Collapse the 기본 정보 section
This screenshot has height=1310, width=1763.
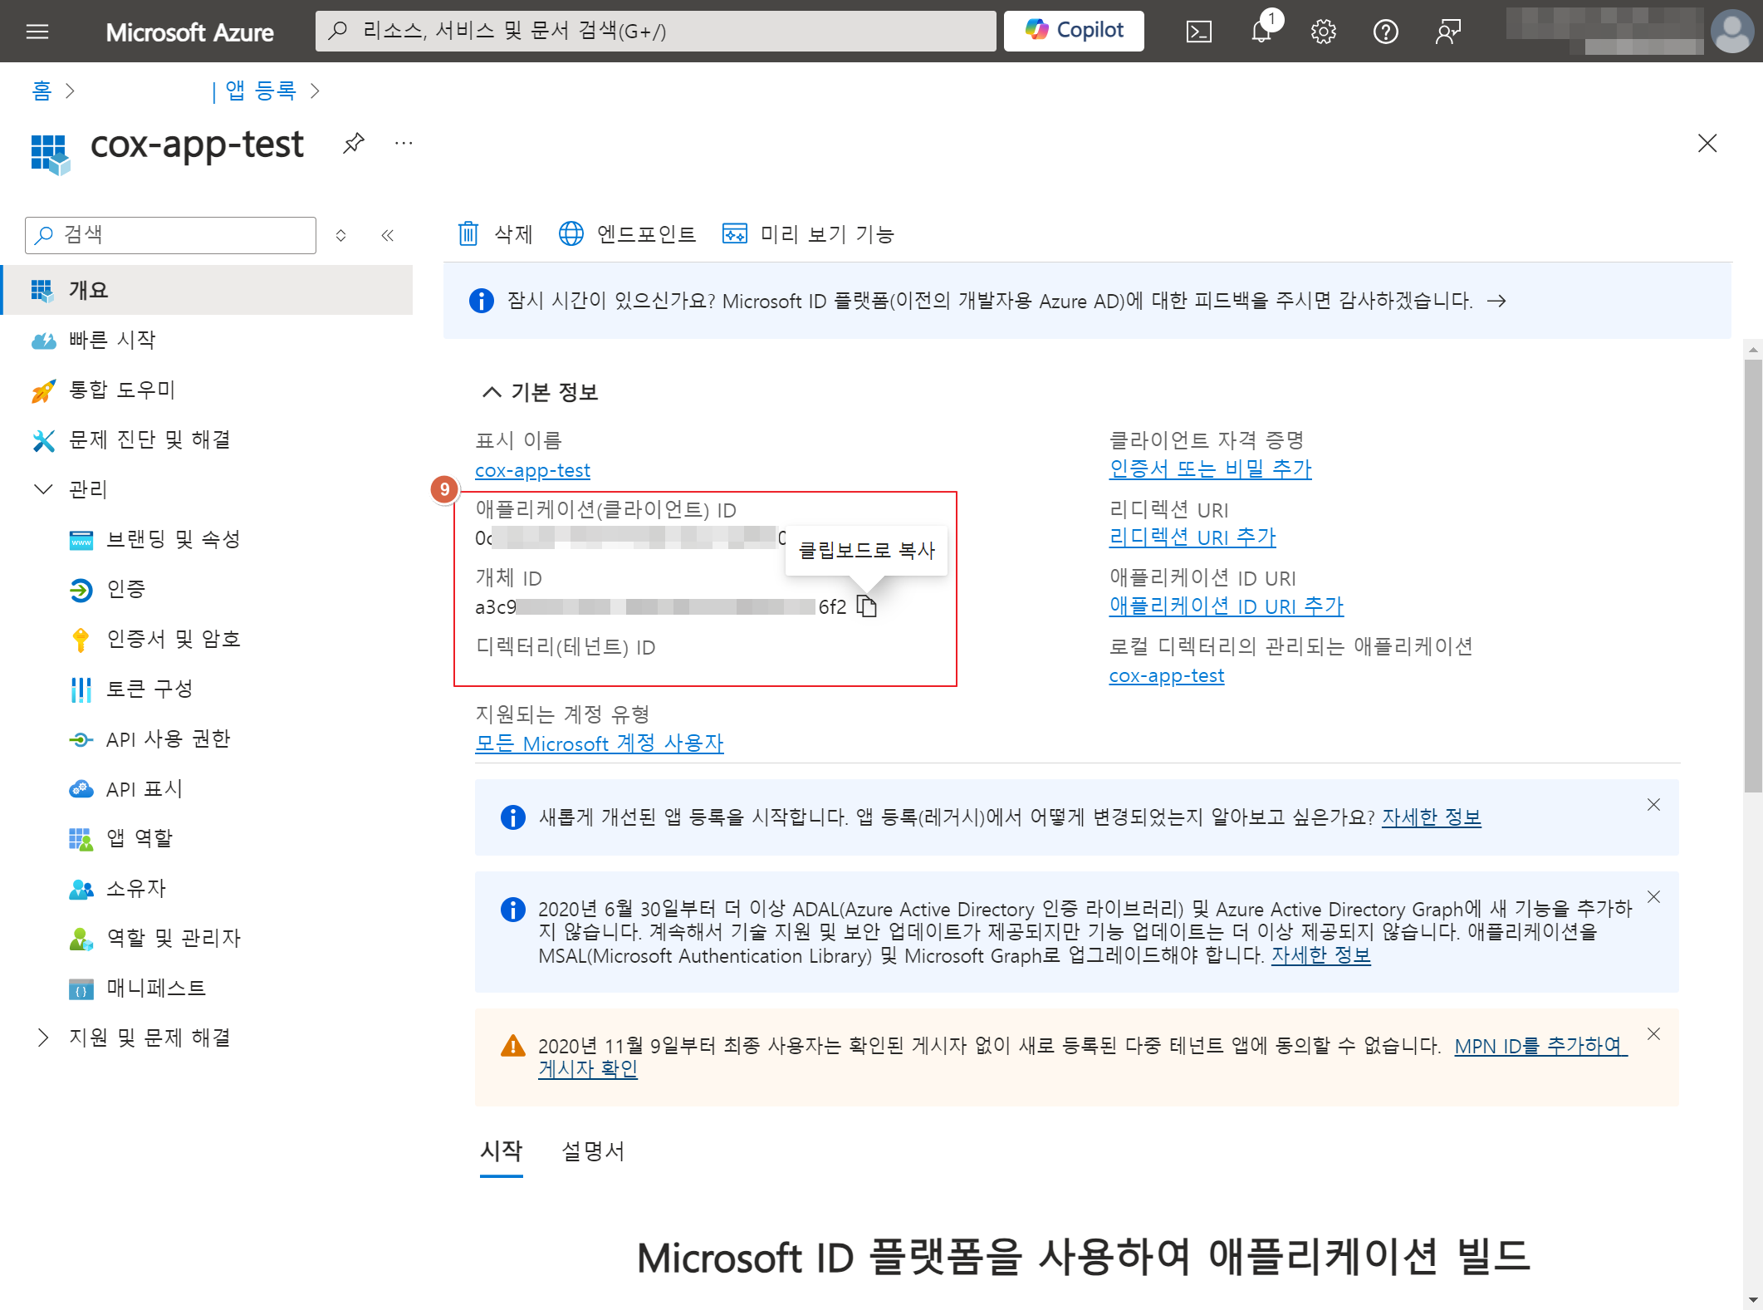(x=492, y=392)
